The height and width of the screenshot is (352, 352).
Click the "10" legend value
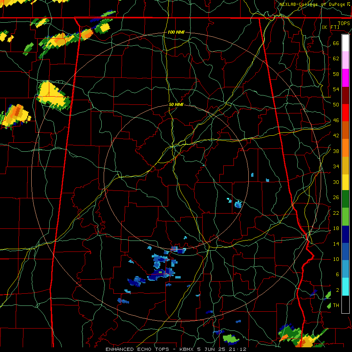[x=336, y=259]
